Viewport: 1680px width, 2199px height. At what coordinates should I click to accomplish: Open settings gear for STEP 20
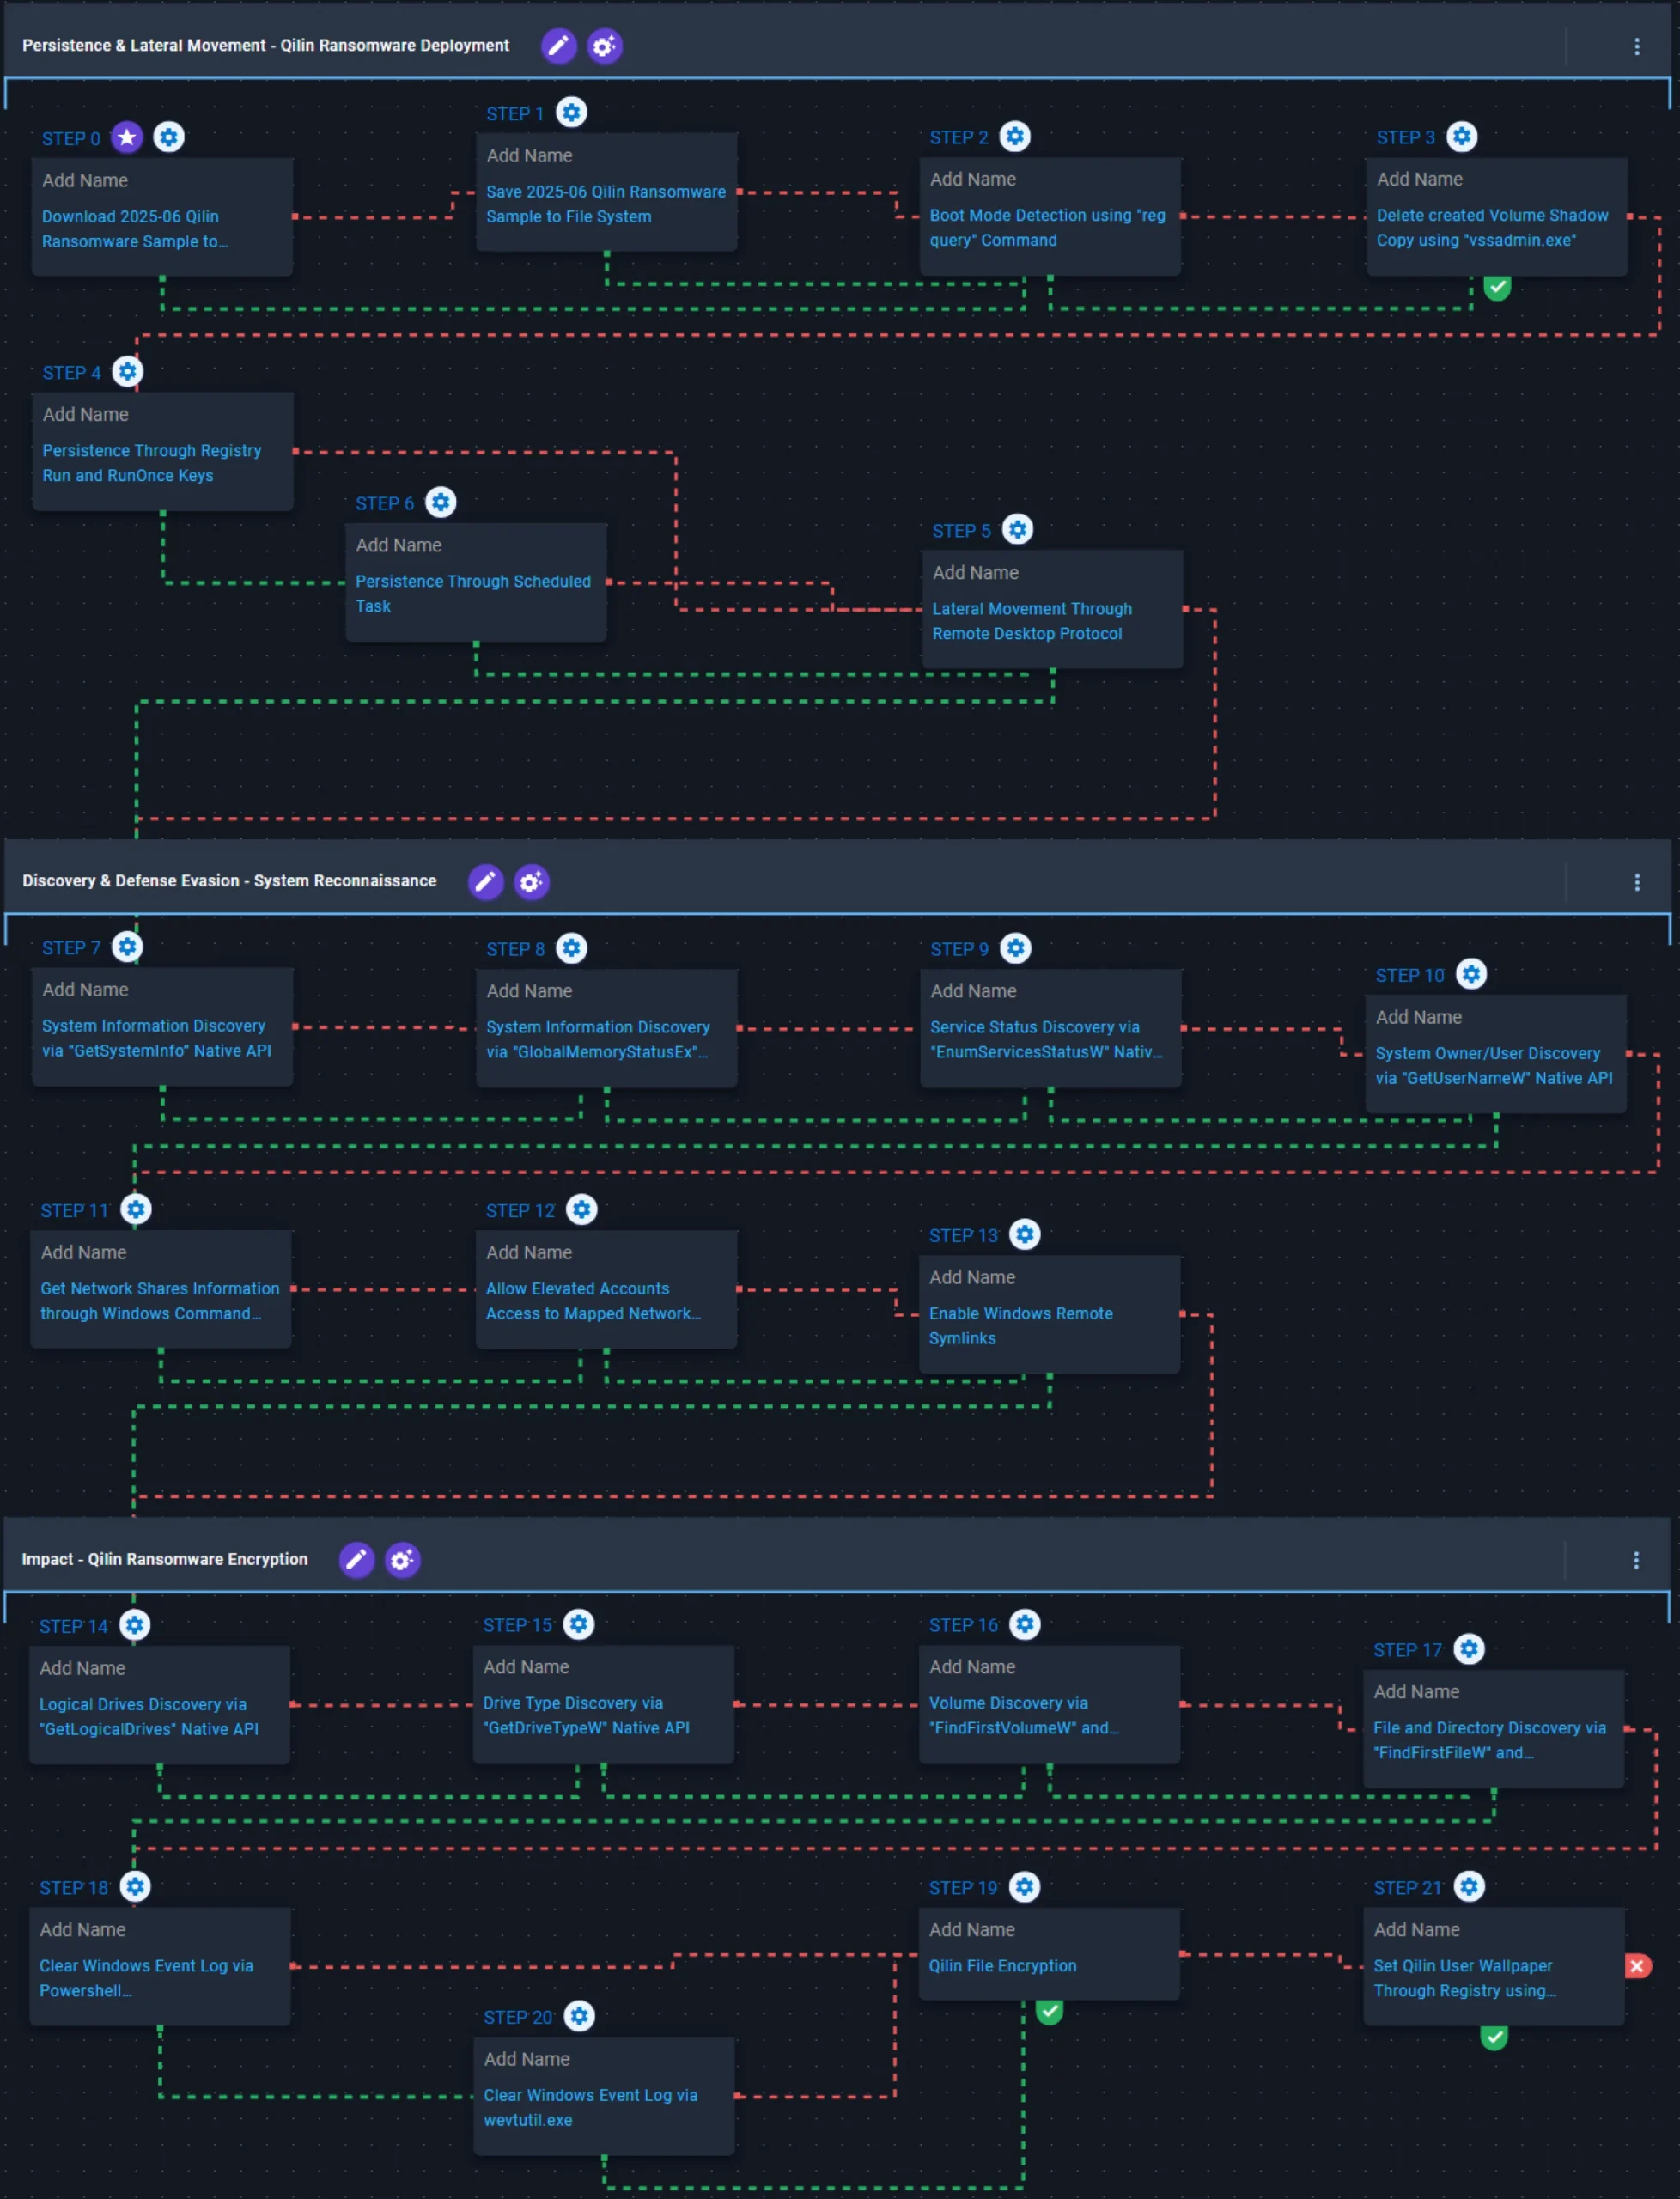pos(579,2017)
